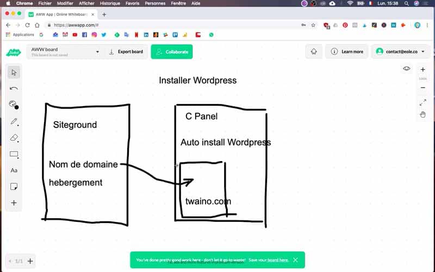Reload the page in Chrome

pyautogui.click(x=27, y=25)
